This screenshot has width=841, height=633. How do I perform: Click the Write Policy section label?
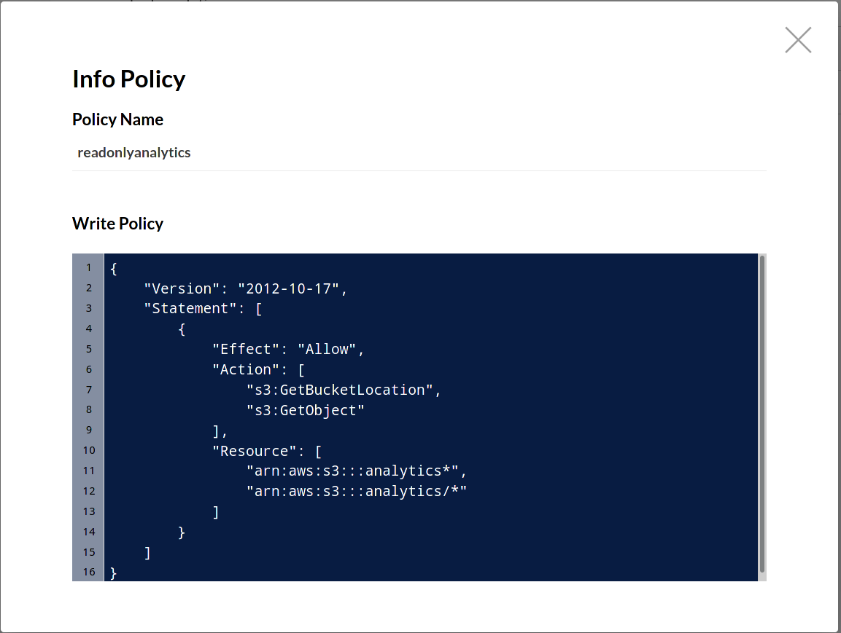(x=117, y=224)
